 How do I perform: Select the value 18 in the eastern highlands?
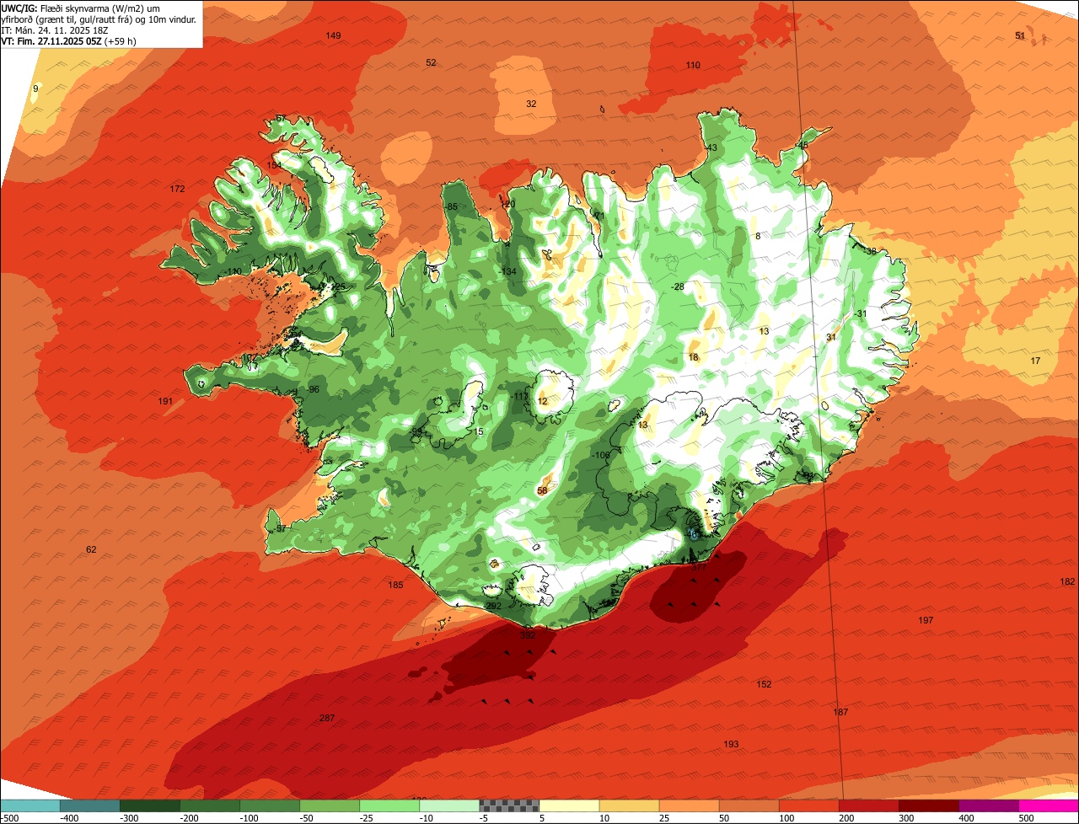click(x=694, y=357)
